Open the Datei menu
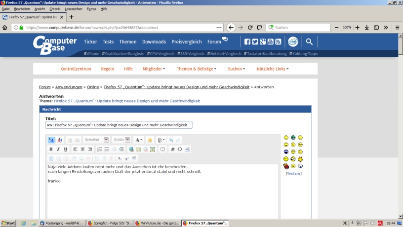Screen dimensions: 403x227 (5, 9)
